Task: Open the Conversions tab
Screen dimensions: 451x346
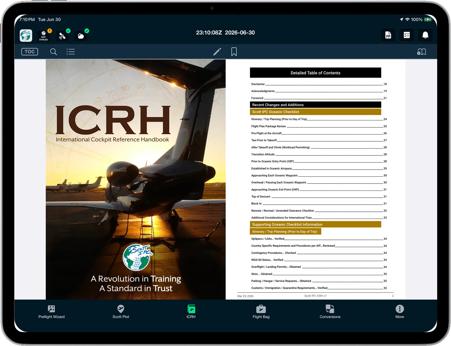Action: coord(330,312)
